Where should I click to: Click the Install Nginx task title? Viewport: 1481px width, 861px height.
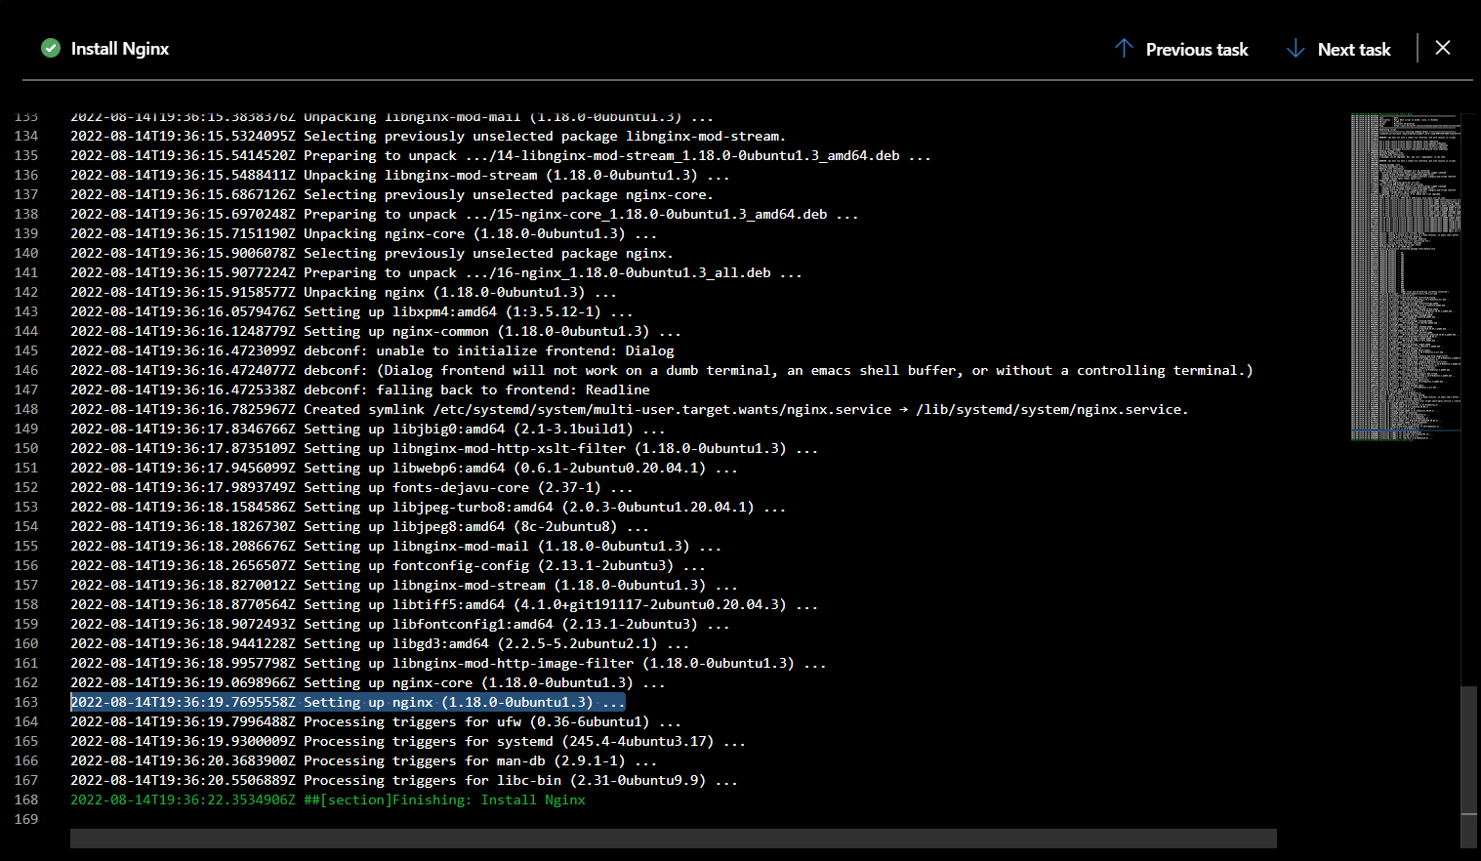pyautogui.click(x=120, y=49)
